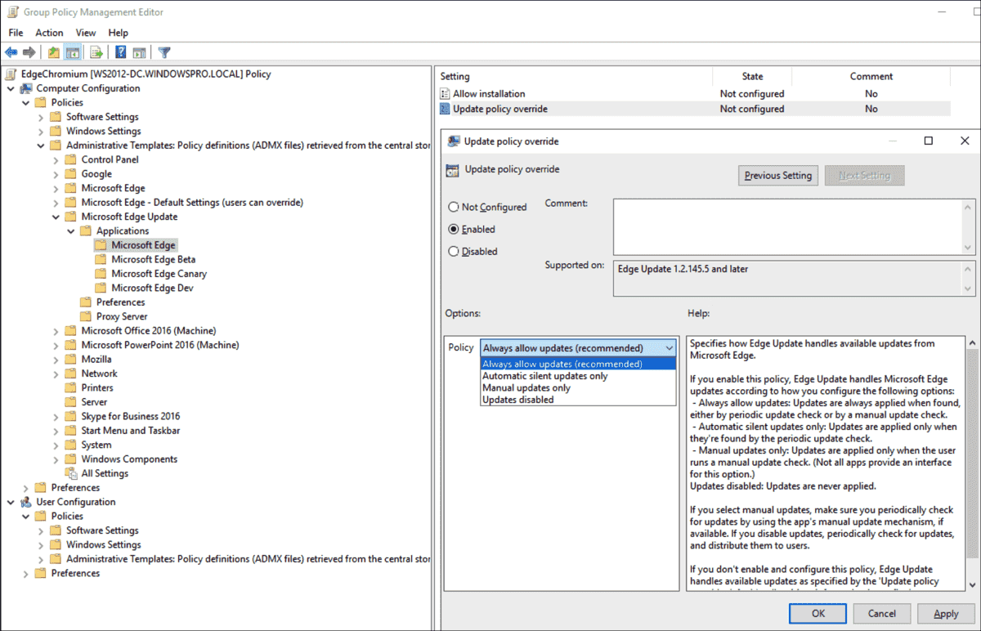Expand the Skype for Business 2016 node

point(56,416)
